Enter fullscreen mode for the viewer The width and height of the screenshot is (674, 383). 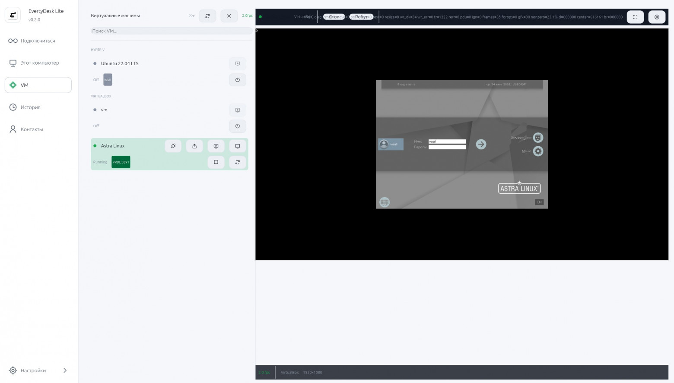click(636, 17)
